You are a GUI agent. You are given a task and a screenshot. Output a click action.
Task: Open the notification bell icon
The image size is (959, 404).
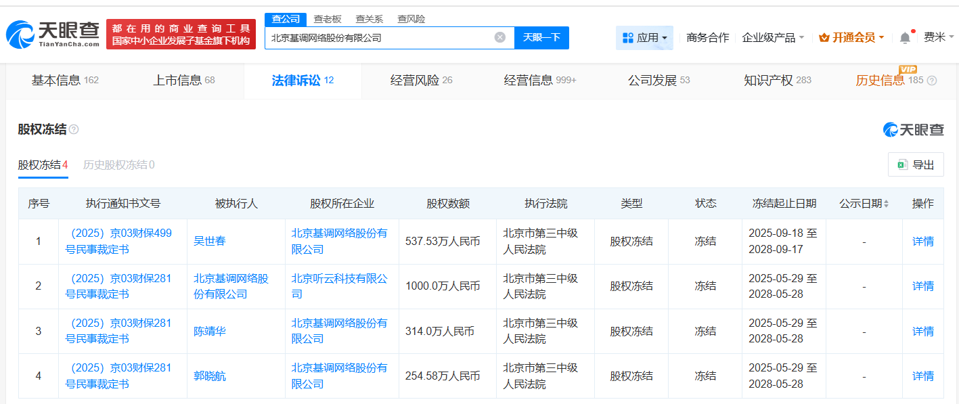click(x=905, y=38)
